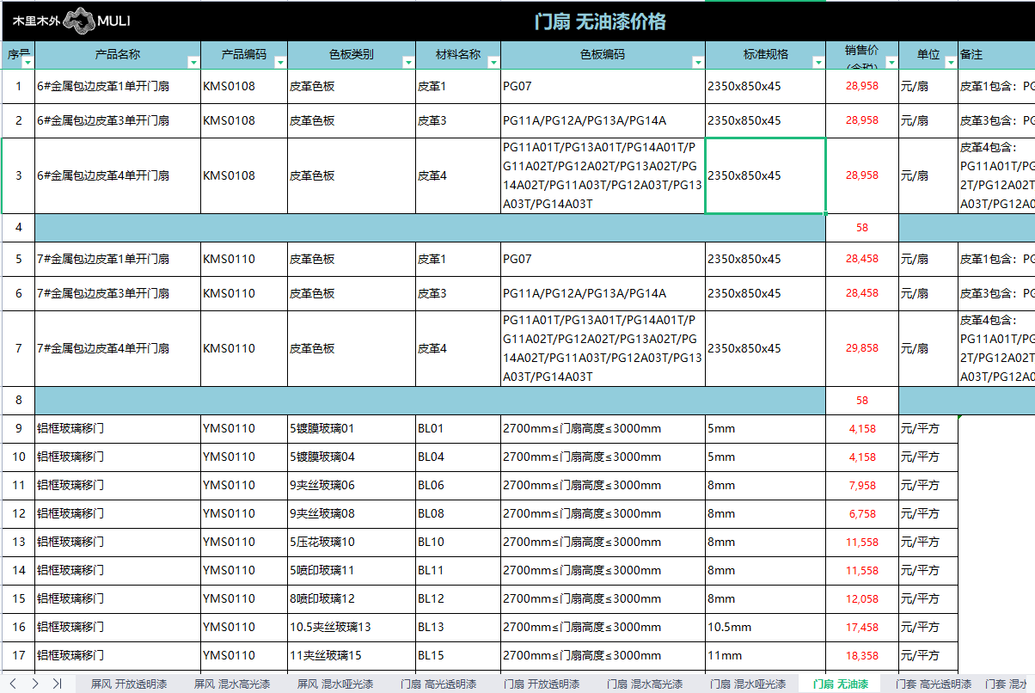Switch to the 门扇 高光透明漆 sheet tab
This screenshot has width=1035, height=693.
(x=438, y=684)
